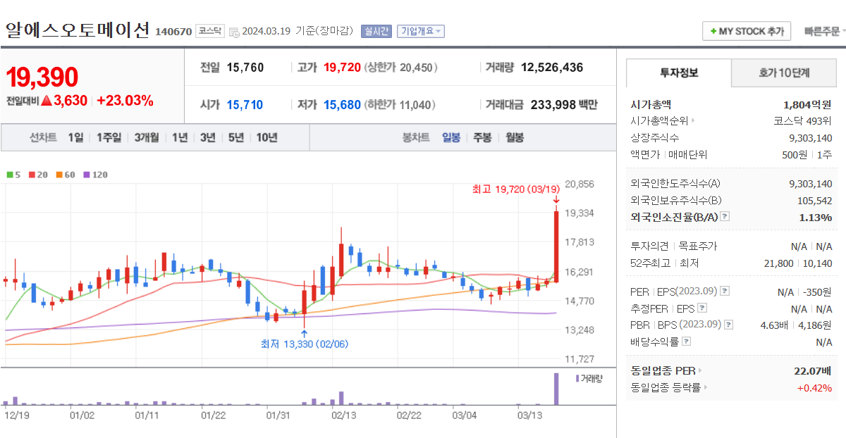The image size is (846, 438).
Task: Click the 시가 value 15,710
Action: [245, 105]
